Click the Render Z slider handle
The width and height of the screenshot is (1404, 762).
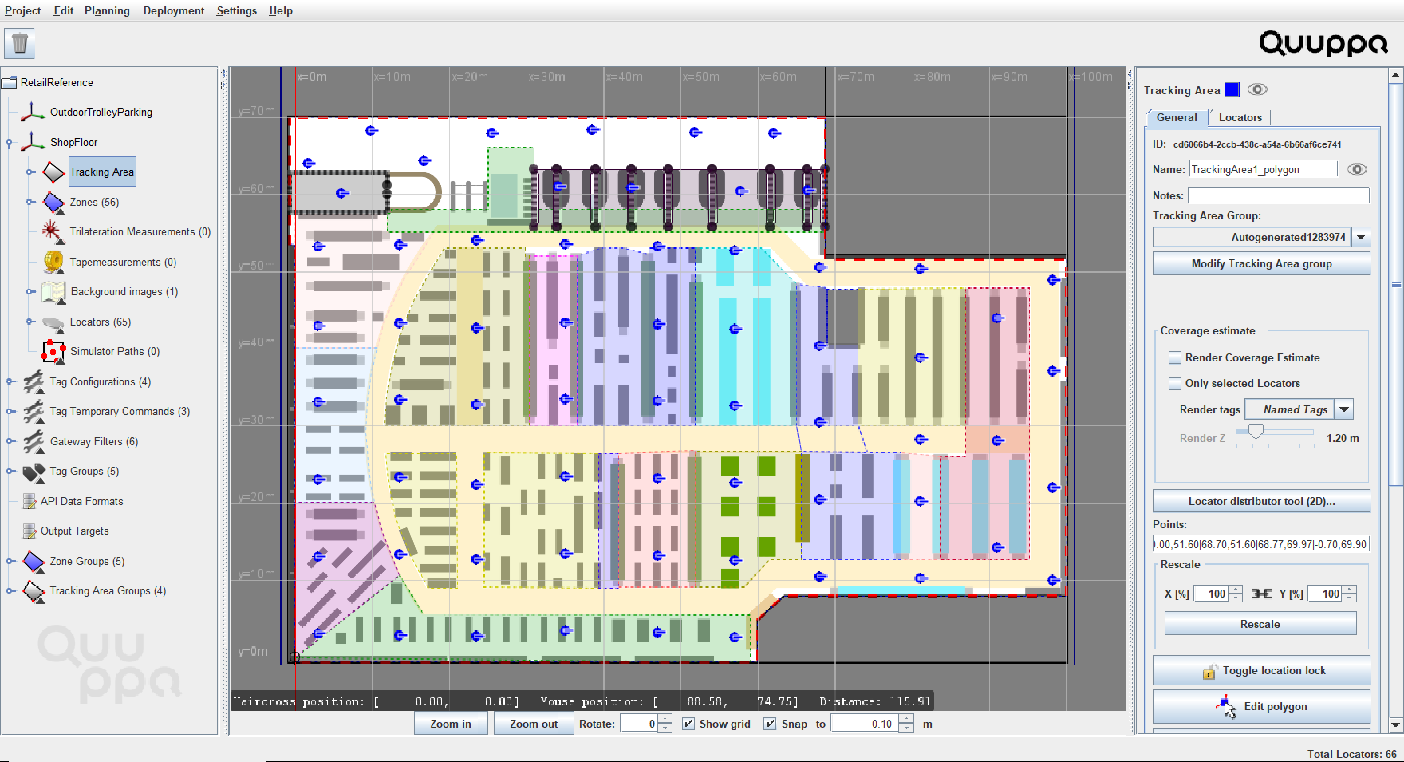point(1256,432)
